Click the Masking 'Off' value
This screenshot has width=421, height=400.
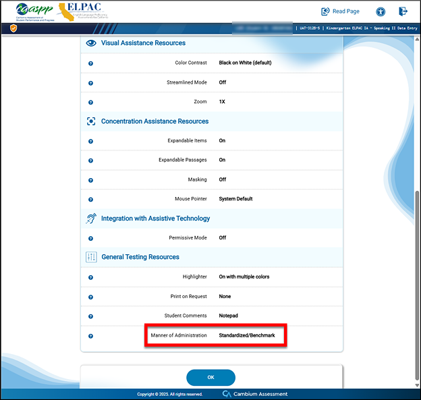point(223,179)
